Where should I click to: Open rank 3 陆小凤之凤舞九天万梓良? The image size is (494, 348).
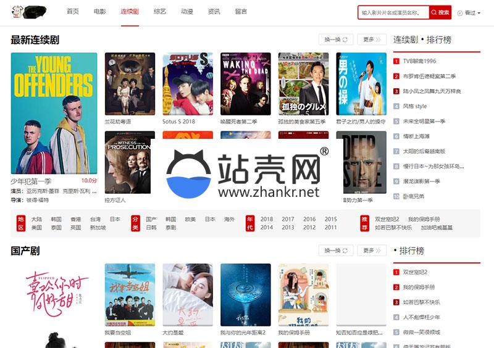pyautogui.click(x=432, y=91)
